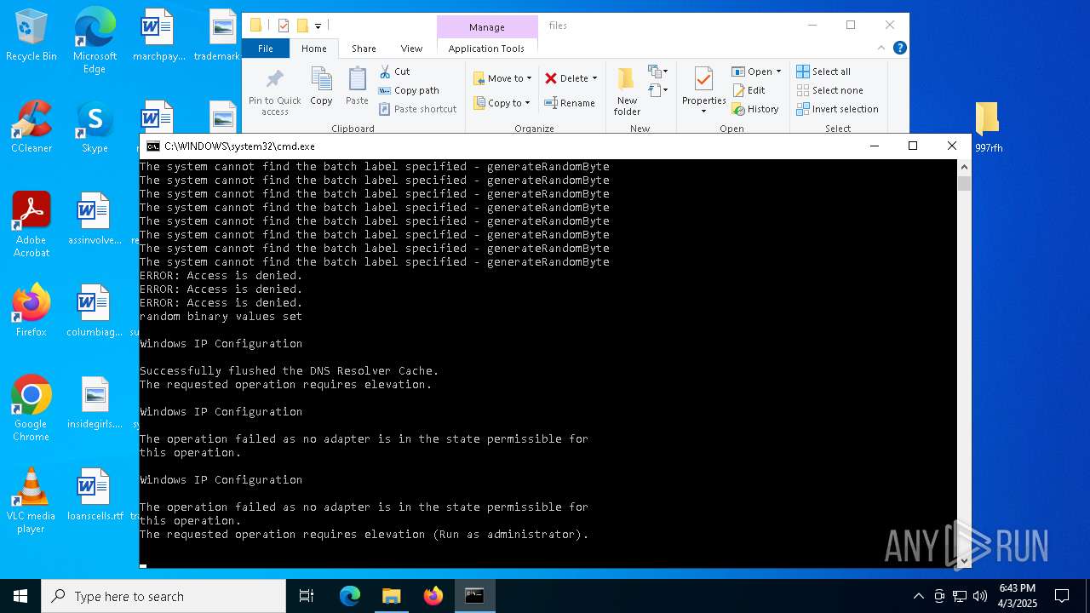Click Select none in Select group
Image resolution: width=1090 pixels, height=613 pixels.
tap(829, 90)
